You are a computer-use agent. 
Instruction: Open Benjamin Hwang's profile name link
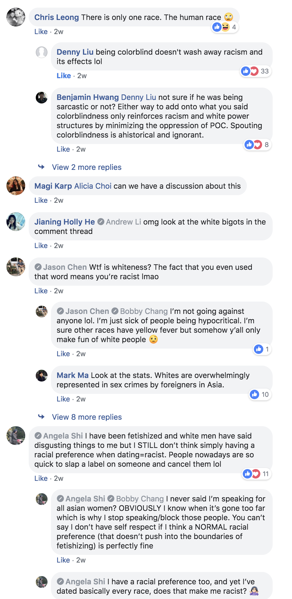pos(88,97)
